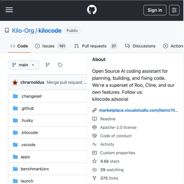Click the folder icon next to .vscode
The image size is (184, 184).
15,144
